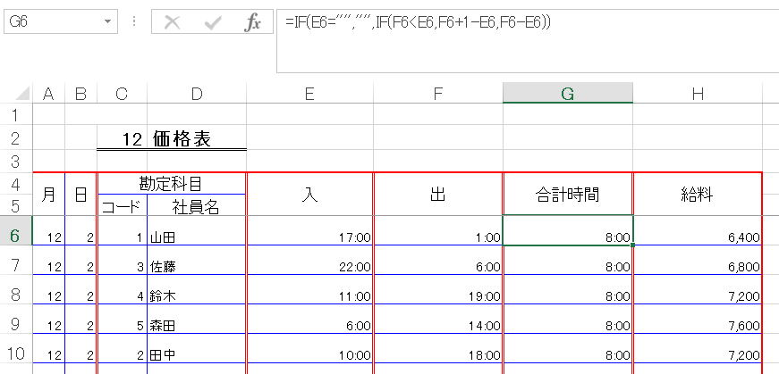The width and height of the screenshot is (779, 374).
Task: Click the 19:00 exit time cell
Action: [x=437, y=290]
